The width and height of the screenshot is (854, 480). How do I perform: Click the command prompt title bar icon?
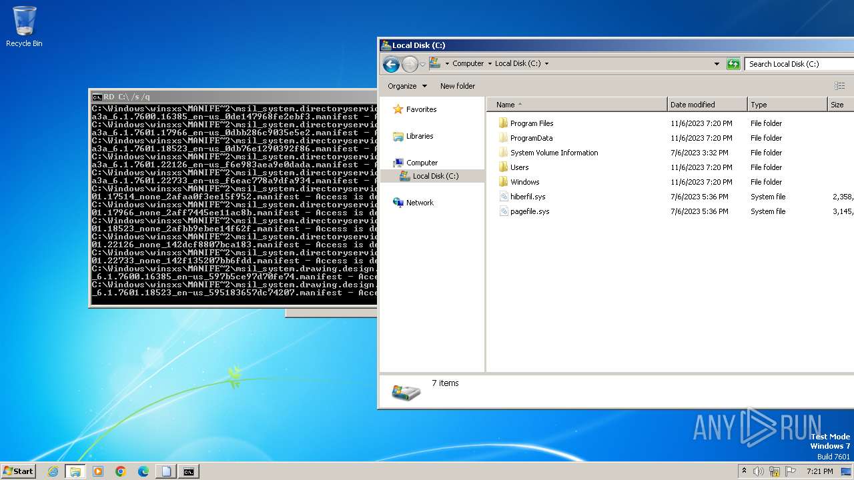click(97, 97)
